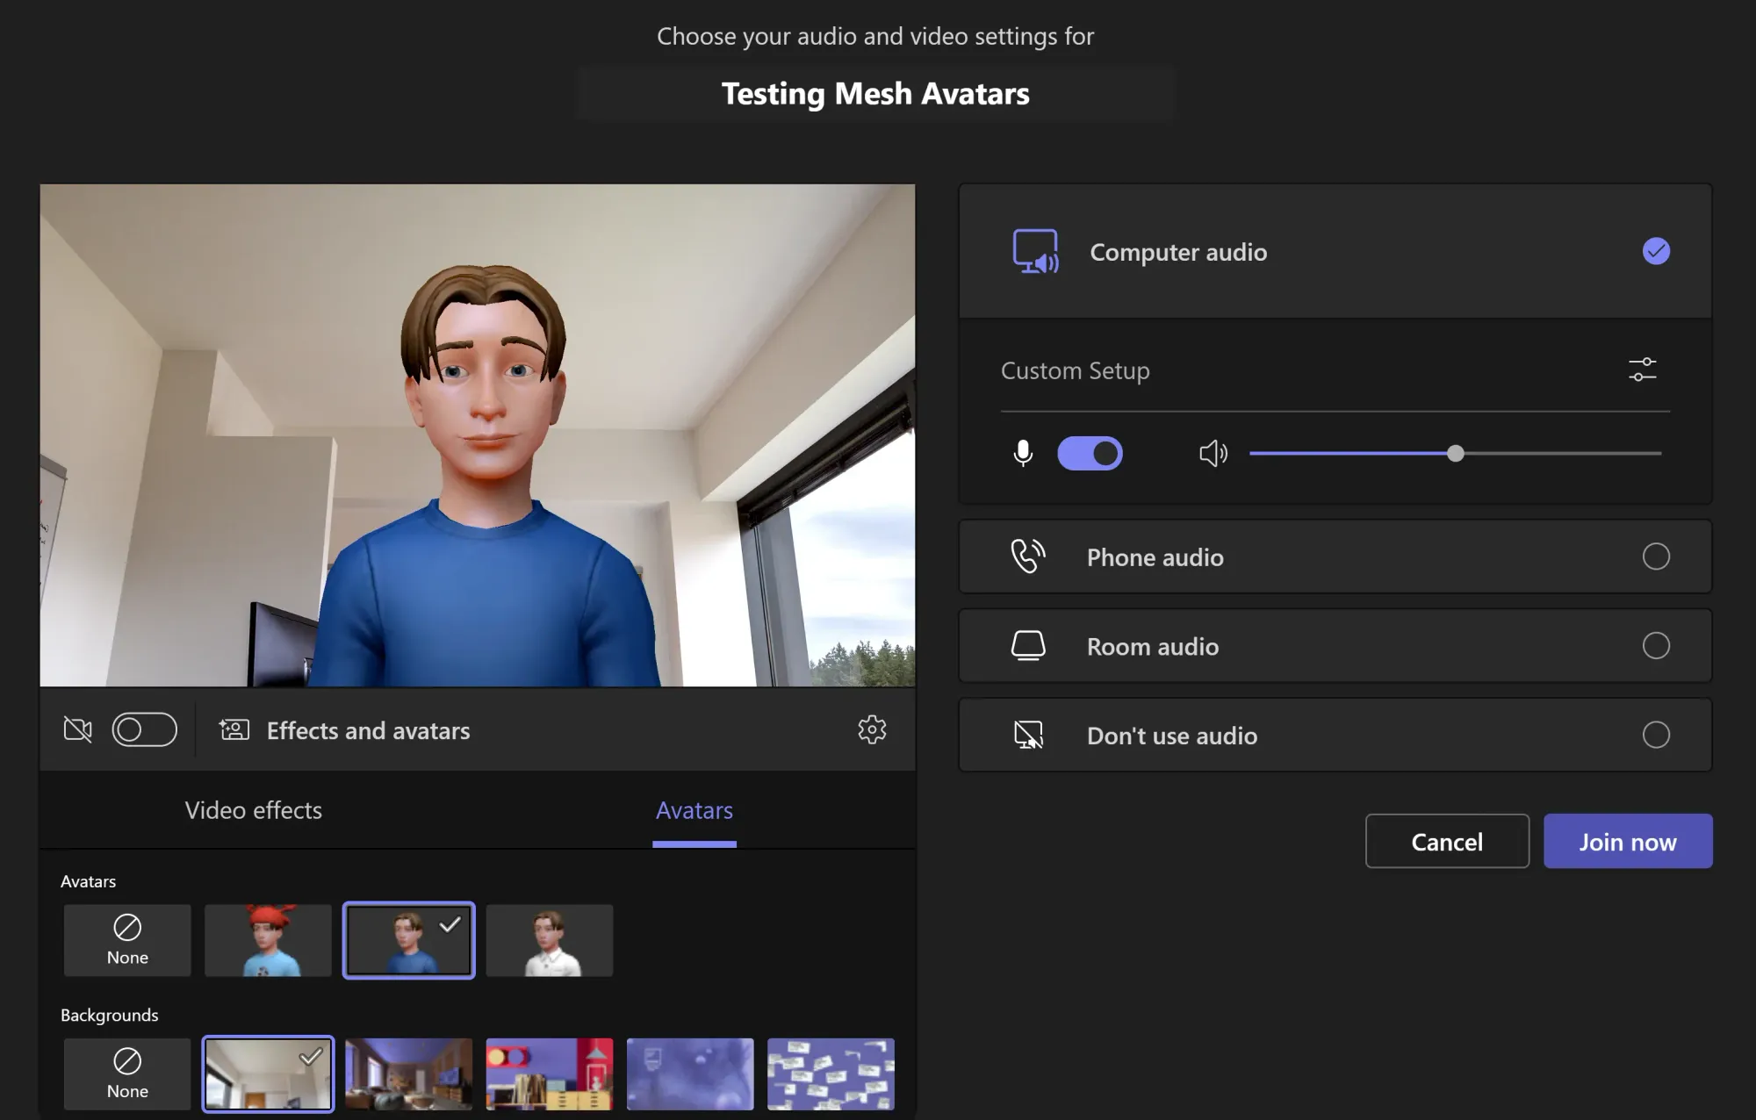Click the Cancel button

tap(1448, 840)
